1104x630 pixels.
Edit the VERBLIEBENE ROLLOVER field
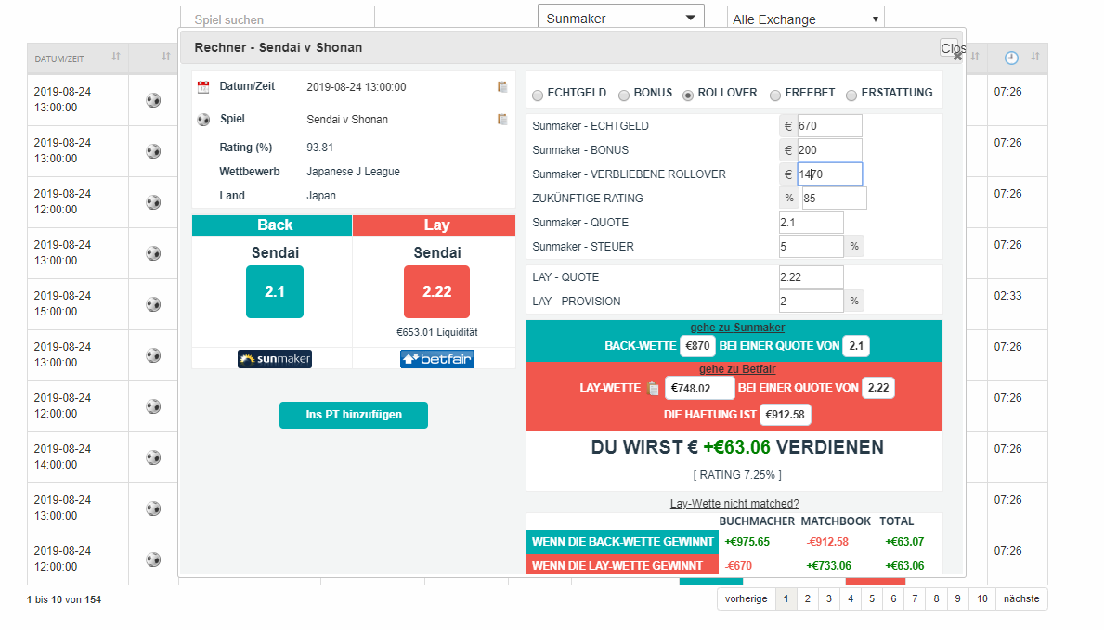829,174
